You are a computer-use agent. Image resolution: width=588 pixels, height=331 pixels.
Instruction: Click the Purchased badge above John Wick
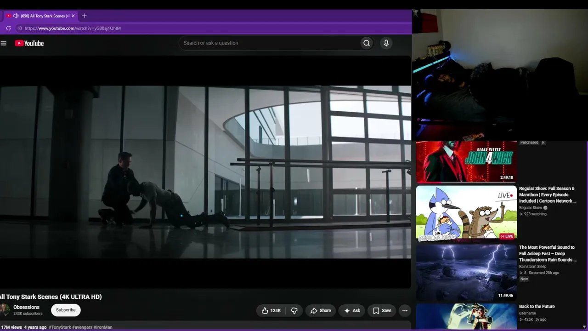point(529,143)
